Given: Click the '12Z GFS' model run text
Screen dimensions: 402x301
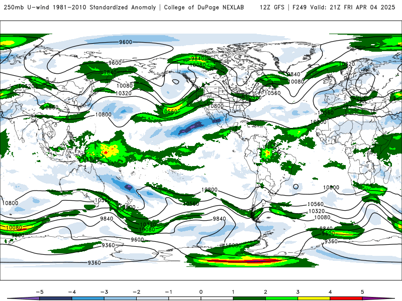Looking at the screenshot, I should (x=272, y=7).
